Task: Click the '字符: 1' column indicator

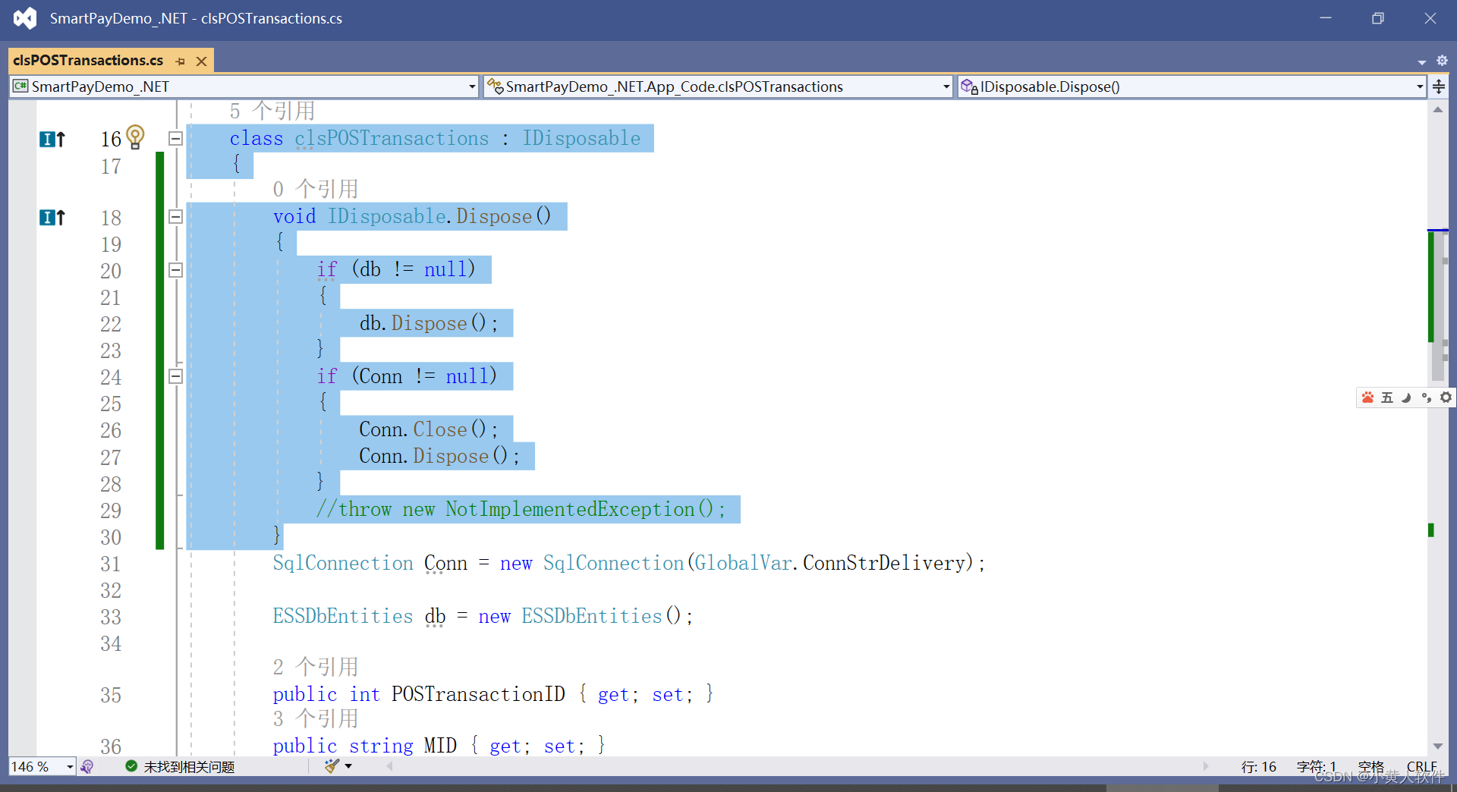Action: [x=1317, y=767]
